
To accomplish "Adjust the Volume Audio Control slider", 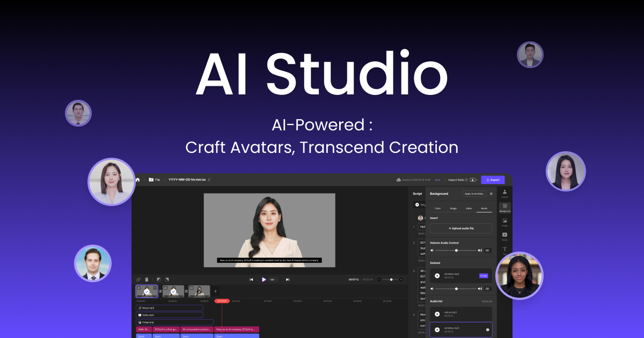I will point(457,250).
